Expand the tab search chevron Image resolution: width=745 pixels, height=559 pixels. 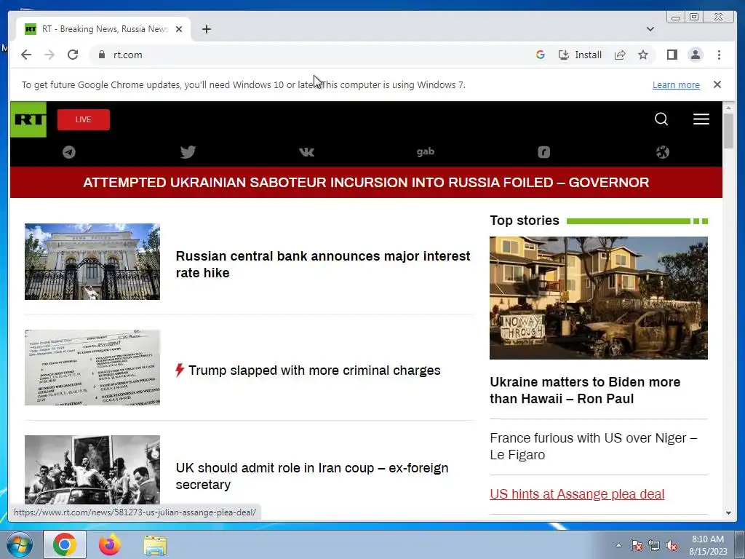tap(650, 29)
